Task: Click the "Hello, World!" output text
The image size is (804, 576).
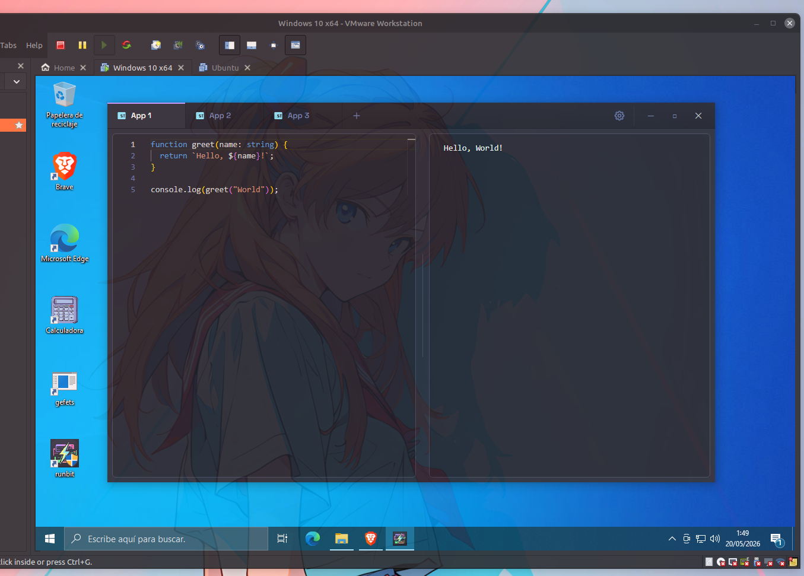Action: tap(473, 148)
